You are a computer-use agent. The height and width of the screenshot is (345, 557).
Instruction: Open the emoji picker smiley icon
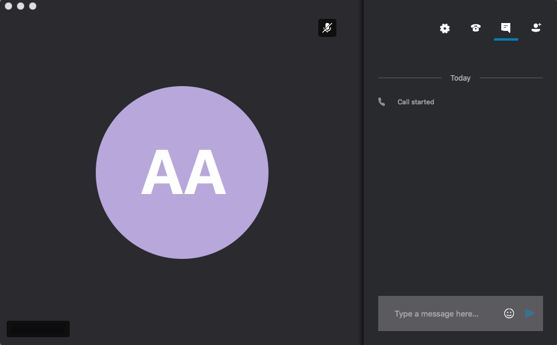click(x=509, y=313)
